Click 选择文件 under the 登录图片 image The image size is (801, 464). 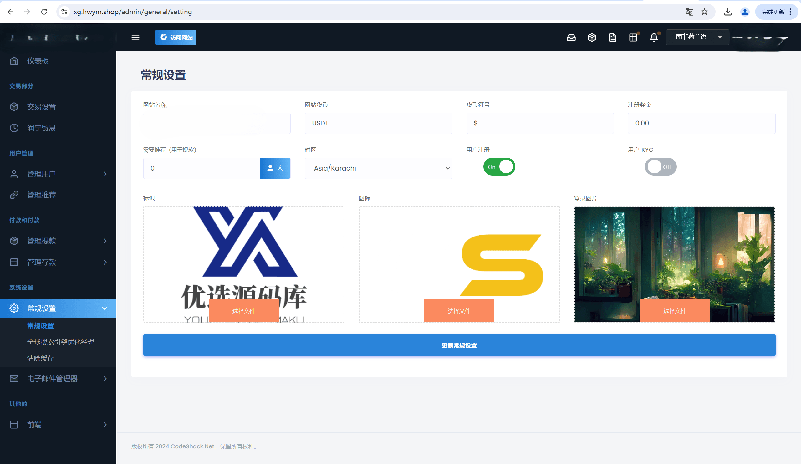(674, 311)
